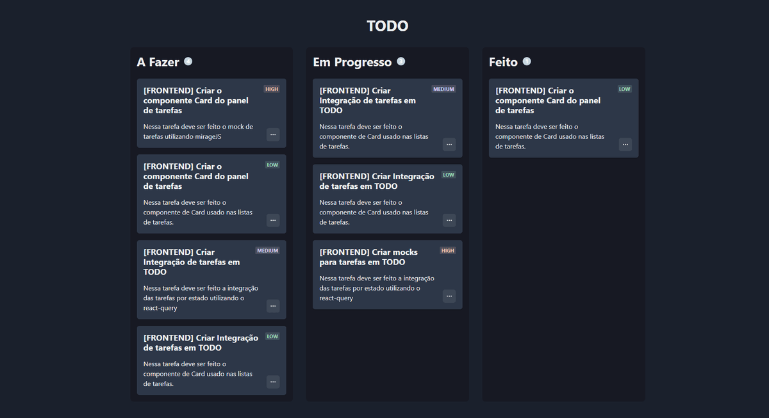Click the MEDIUM priority badge in Em Progresso

(444, 89)
